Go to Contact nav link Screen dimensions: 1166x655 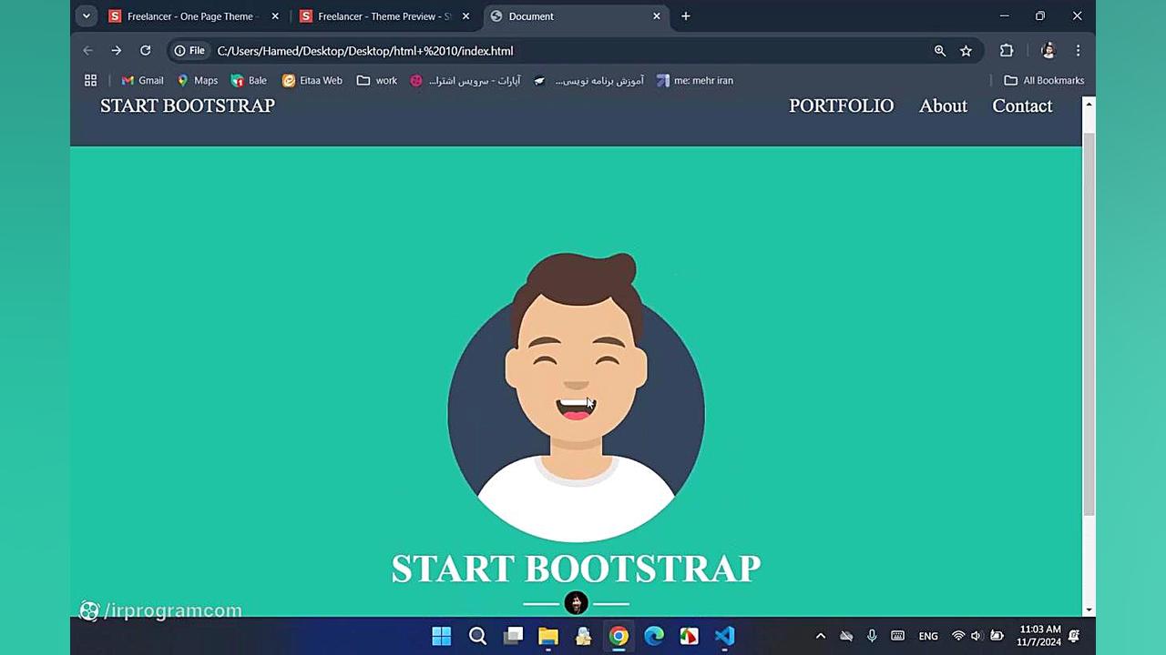pyautogui.click(x=1022, y=106)
